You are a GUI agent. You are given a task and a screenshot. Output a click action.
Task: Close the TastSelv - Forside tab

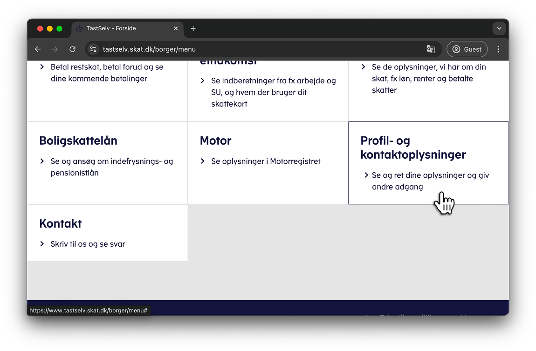pyautogui.click(x=176, y=28)
